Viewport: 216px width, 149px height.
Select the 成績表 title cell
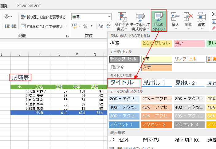point(20,78)
